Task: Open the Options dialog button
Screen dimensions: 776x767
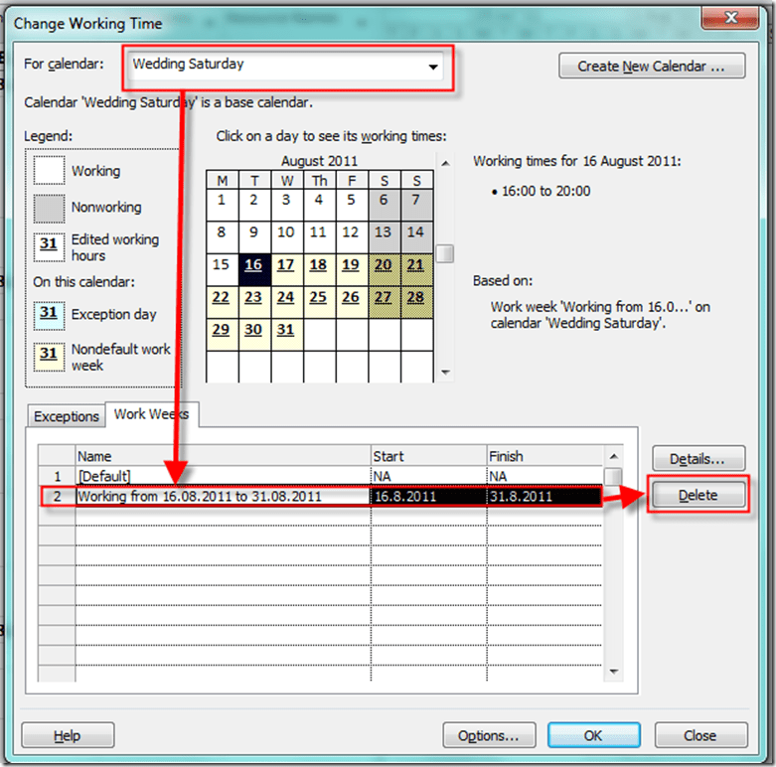Action: [x=489, y=735]
